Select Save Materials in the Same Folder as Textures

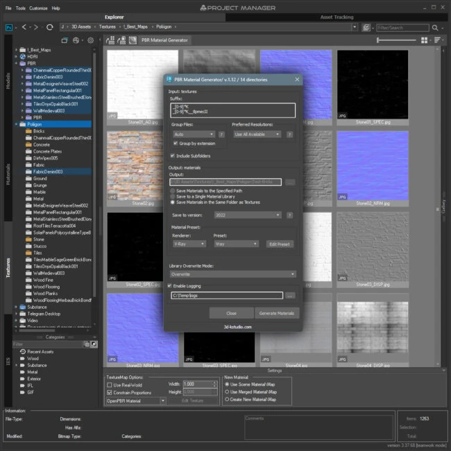point(172,202)
